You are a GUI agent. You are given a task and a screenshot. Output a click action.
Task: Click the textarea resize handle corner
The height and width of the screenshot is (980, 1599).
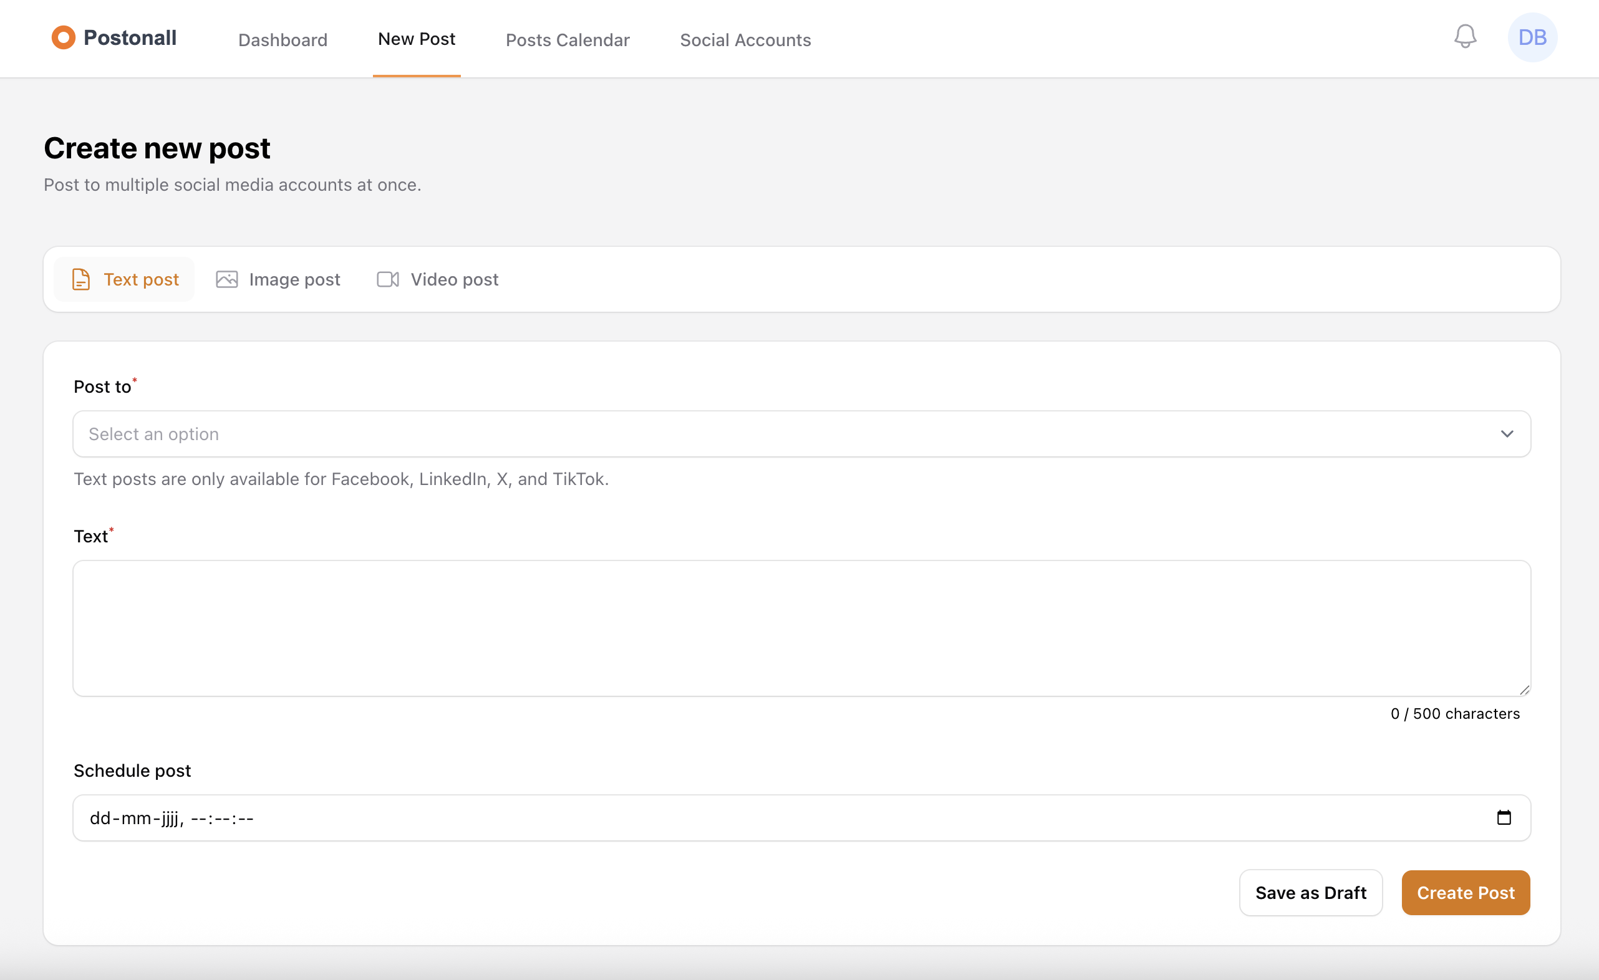1524,690
